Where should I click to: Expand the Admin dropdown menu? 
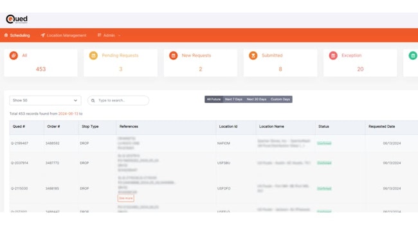[x=109, y=35]
